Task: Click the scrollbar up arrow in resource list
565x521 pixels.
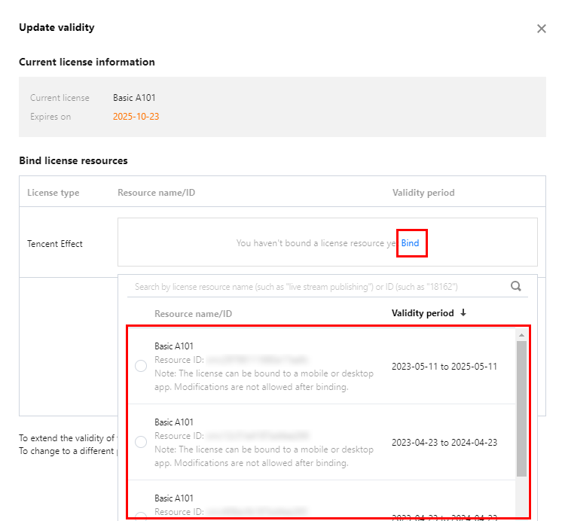Action: tap(521, 335)
